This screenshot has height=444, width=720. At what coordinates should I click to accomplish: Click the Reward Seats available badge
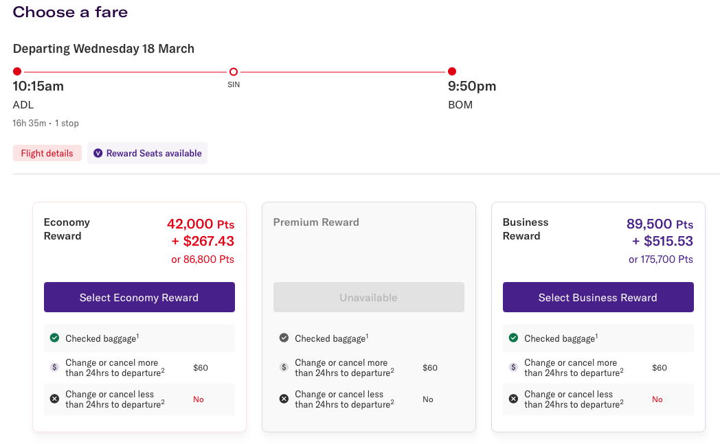point(147,153)
